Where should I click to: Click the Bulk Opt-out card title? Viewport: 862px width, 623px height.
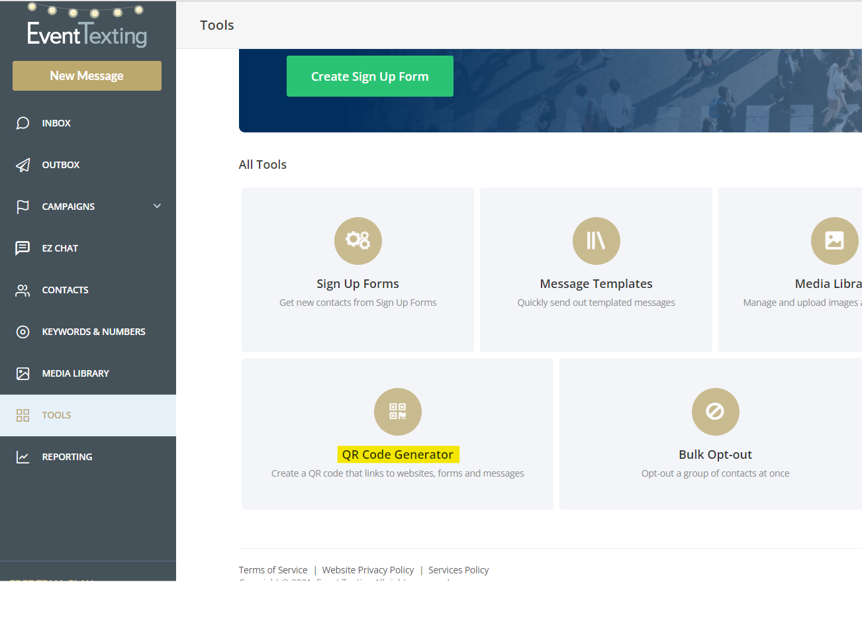coord(716,455)
